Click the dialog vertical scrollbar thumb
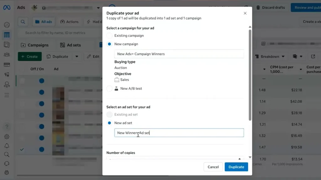 250,75
